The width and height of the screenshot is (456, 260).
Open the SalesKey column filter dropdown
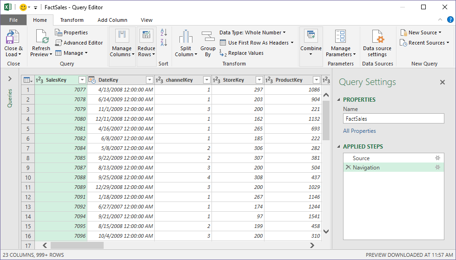click(x=82, y=80)
